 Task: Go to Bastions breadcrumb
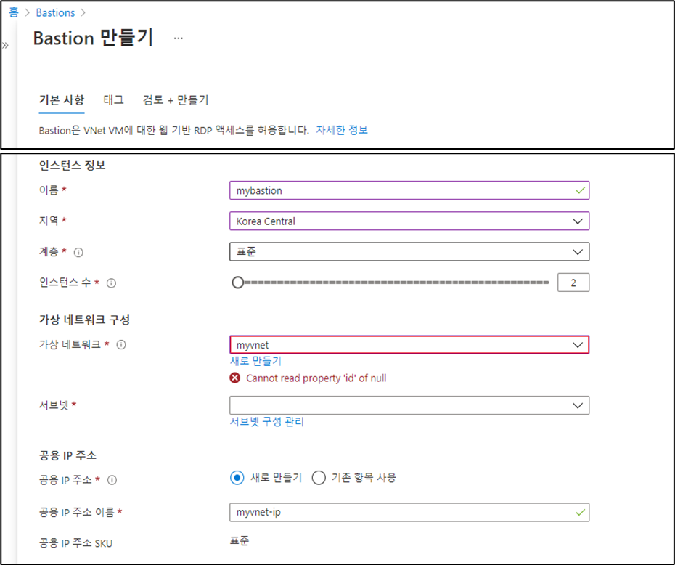point(56,13)
